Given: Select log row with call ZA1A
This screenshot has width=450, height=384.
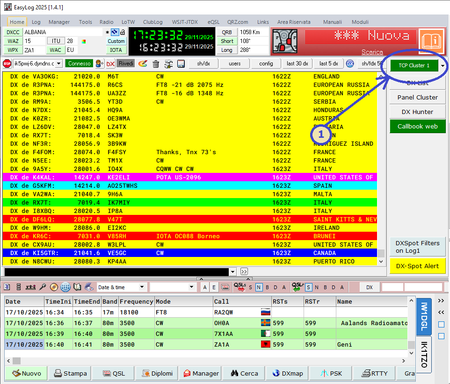Looking at the screenshot, I should (x=206, y=344).
